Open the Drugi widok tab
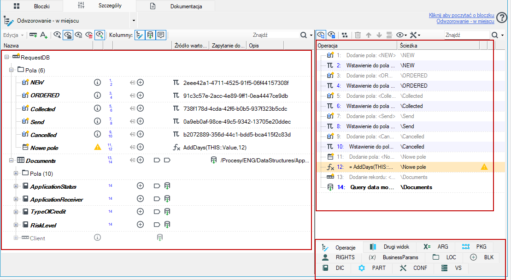Image resolution: width=511 pixels, height=280 pixels. tap(390, 247)
